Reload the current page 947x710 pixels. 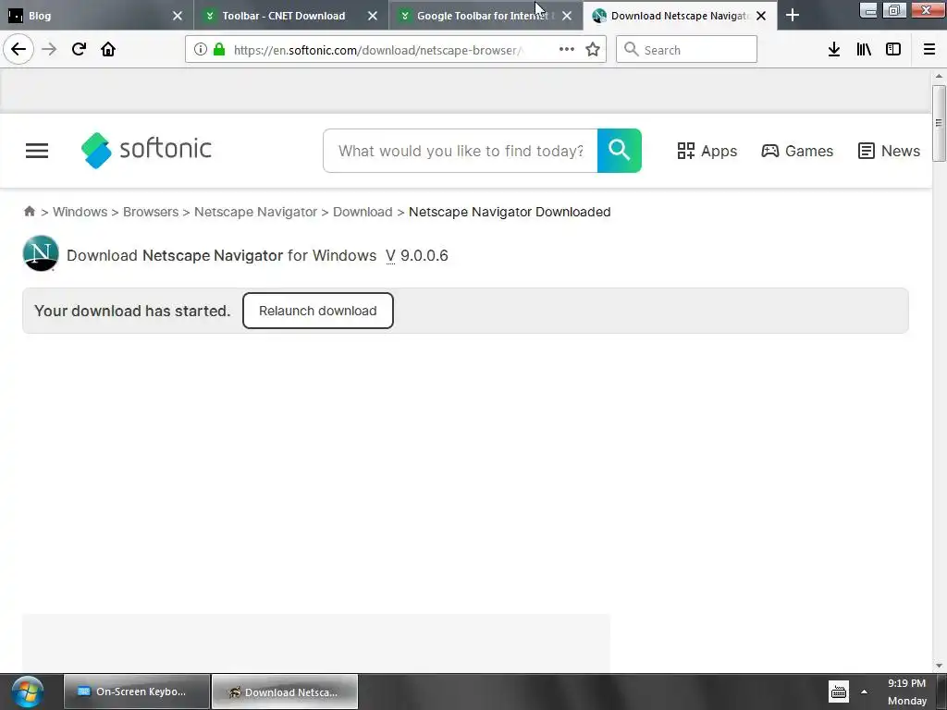(x=79, y=50)
